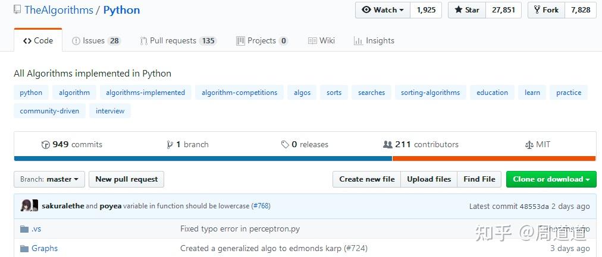The width and height of the screenshot is (602, 257).
Task: Fork the repository with the Fork button
Action: coord(546,10)
